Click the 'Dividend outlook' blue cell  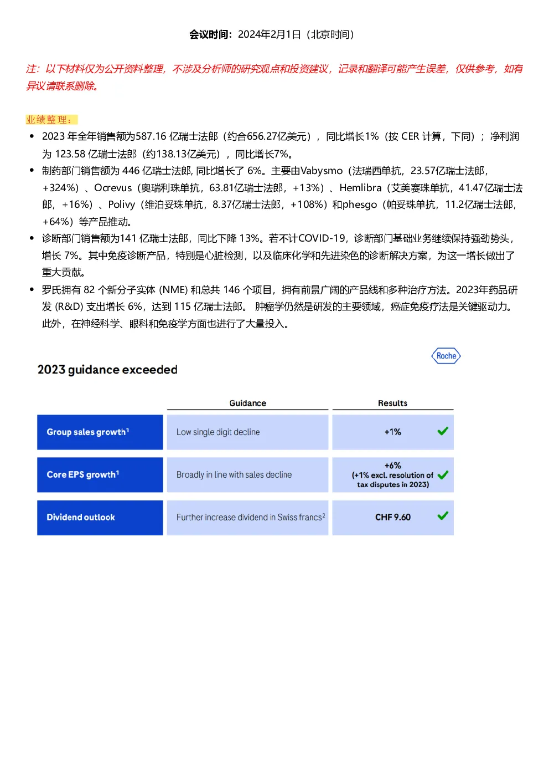click(100, 517)
